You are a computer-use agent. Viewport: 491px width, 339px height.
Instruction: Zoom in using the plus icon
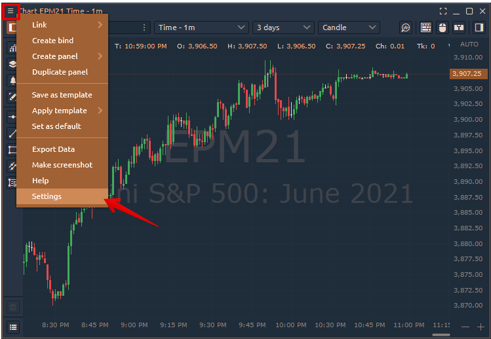coord(481,327)
